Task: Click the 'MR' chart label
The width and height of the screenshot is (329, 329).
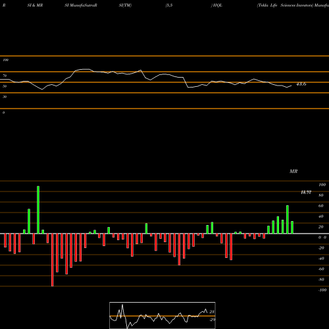Action: click(293, 171)
